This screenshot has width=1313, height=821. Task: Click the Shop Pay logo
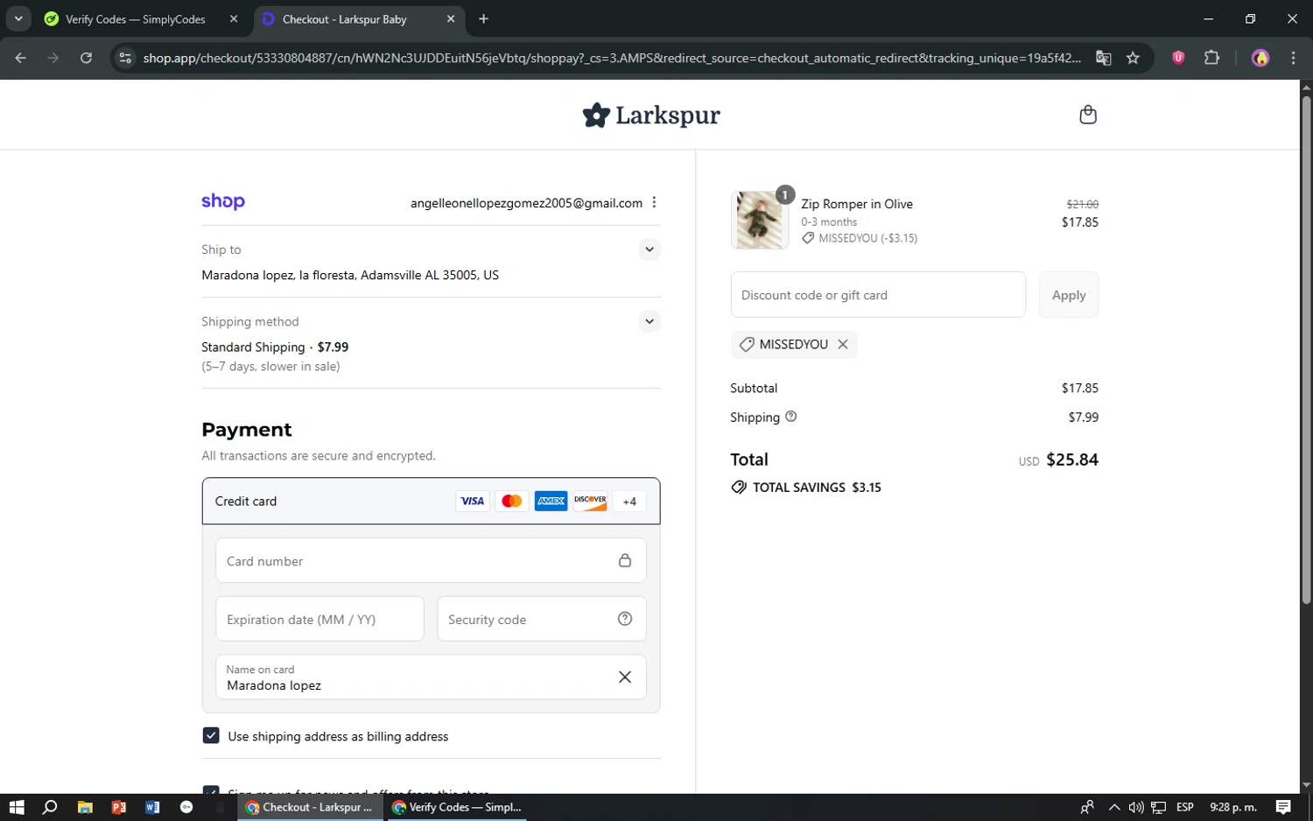coord(223,201)
